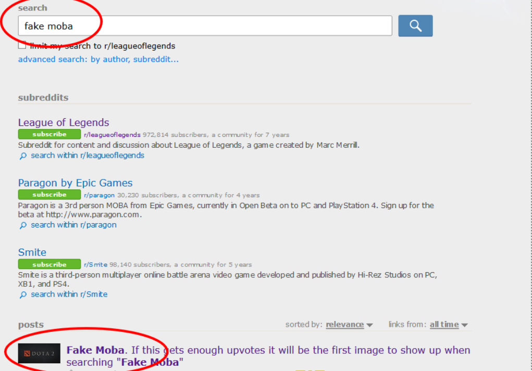Select search within r/leagueoflegends link
Image resolution: width=532 pixels, height=371 pixels.
click(88, 156)
